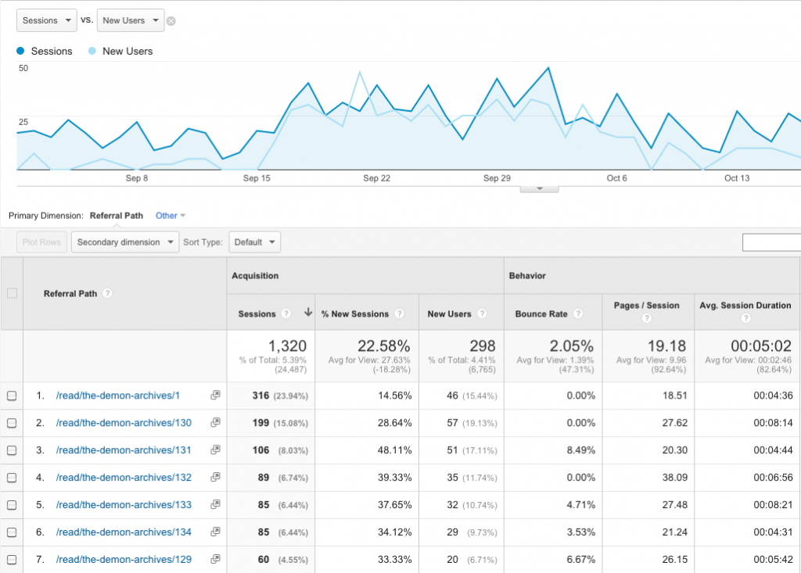
Task: Check the row for the-demon-archives/131
Action: click(x=12, y=450)
